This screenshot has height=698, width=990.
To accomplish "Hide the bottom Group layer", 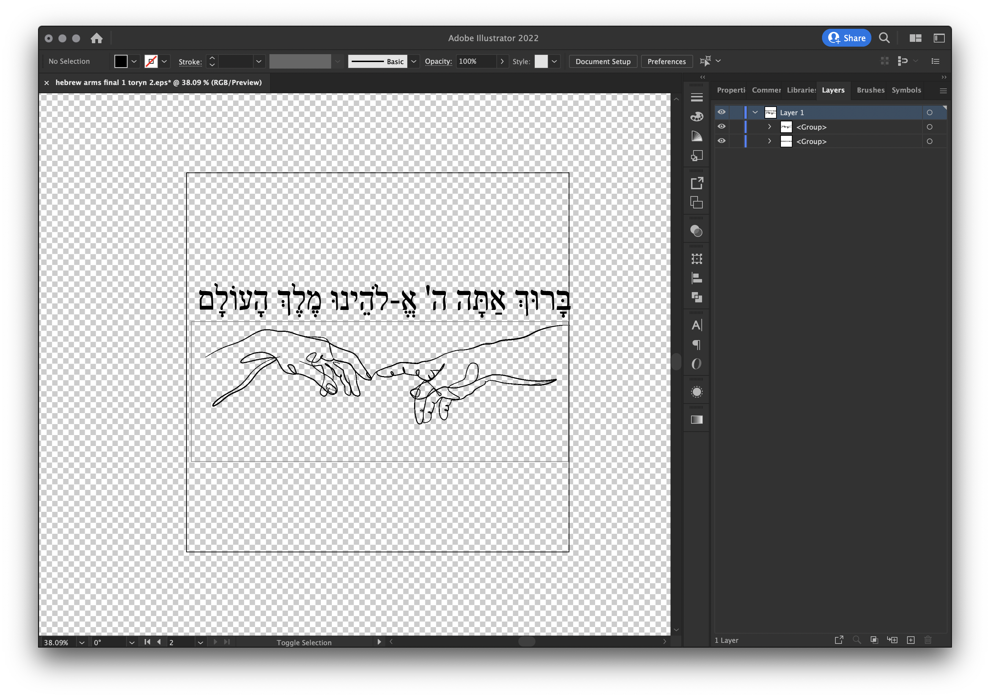I will [x=722, y=141].
